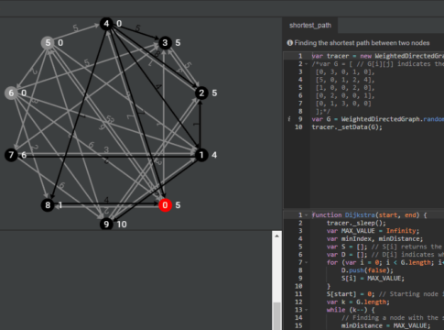Click 'Finding the shortest path between two nodes' text
This screenshot has height=330, width=444.
pos(362,43)
